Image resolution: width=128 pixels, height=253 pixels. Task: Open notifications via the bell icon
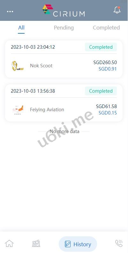pos(117,10)
